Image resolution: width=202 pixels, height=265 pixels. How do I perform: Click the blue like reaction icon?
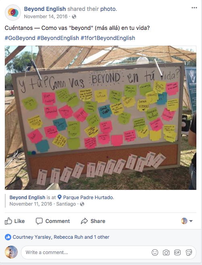click(8, 237)
